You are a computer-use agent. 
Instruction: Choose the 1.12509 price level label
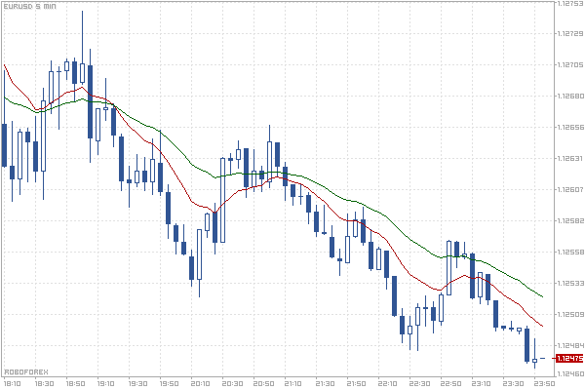pyautogui.click(x=570, y=314)
